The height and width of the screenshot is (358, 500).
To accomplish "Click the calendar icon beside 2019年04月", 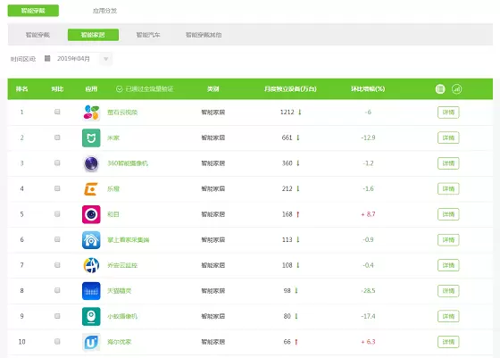I will click(47, 58).
